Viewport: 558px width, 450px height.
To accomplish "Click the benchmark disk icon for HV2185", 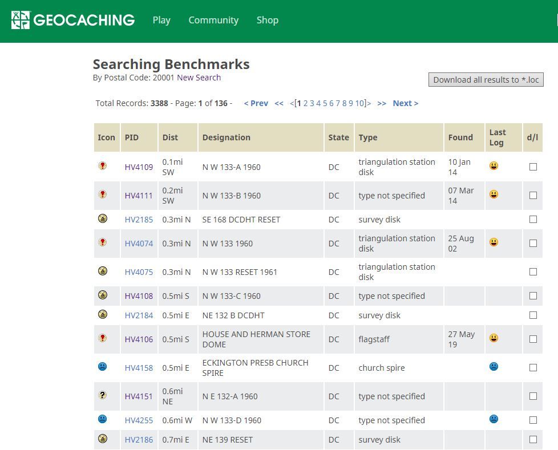I will [103, 218].
